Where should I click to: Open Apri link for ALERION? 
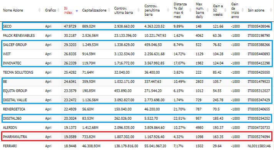pyautogui.click(x=48, y=128)
